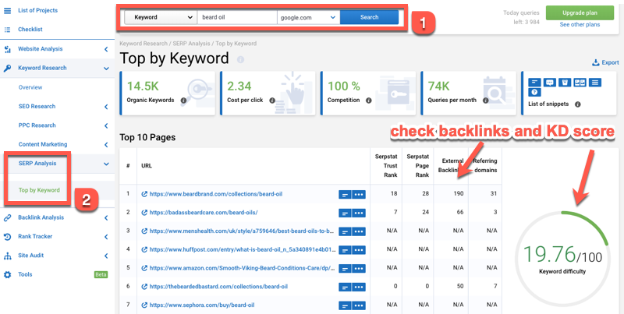The width and height of the screenshot is (624, 314).
Task: Click the hamburger icon beside List of Projects
Action: tap(7, 11)
